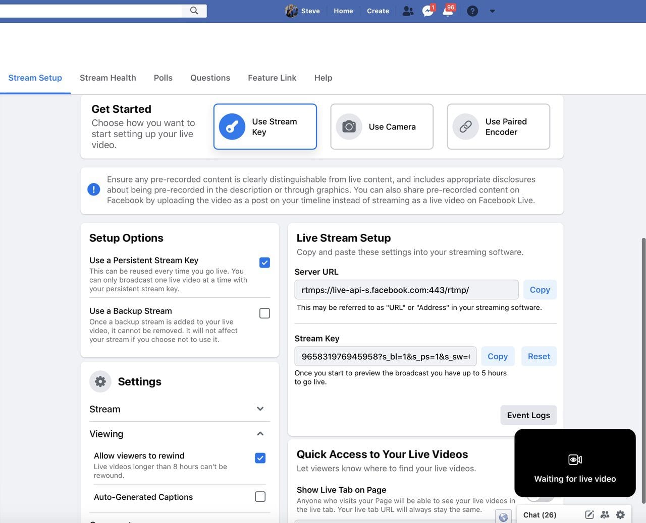Reset the Stream Key

539,356
